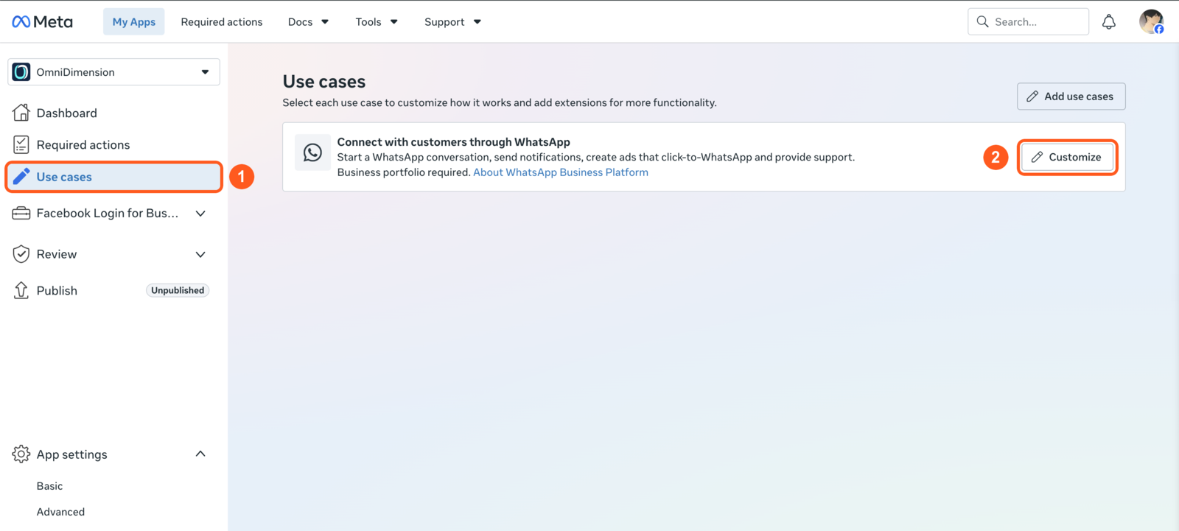Click the Publish upload icon

click(x=21, y=290)
